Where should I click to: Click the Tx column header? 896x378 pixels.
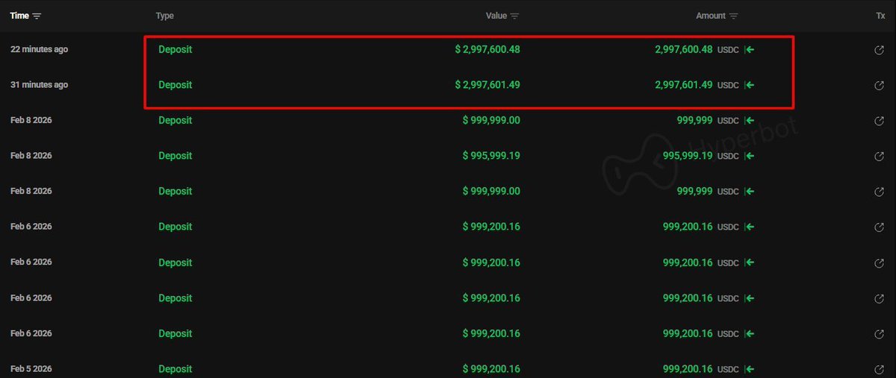(880, 16)
